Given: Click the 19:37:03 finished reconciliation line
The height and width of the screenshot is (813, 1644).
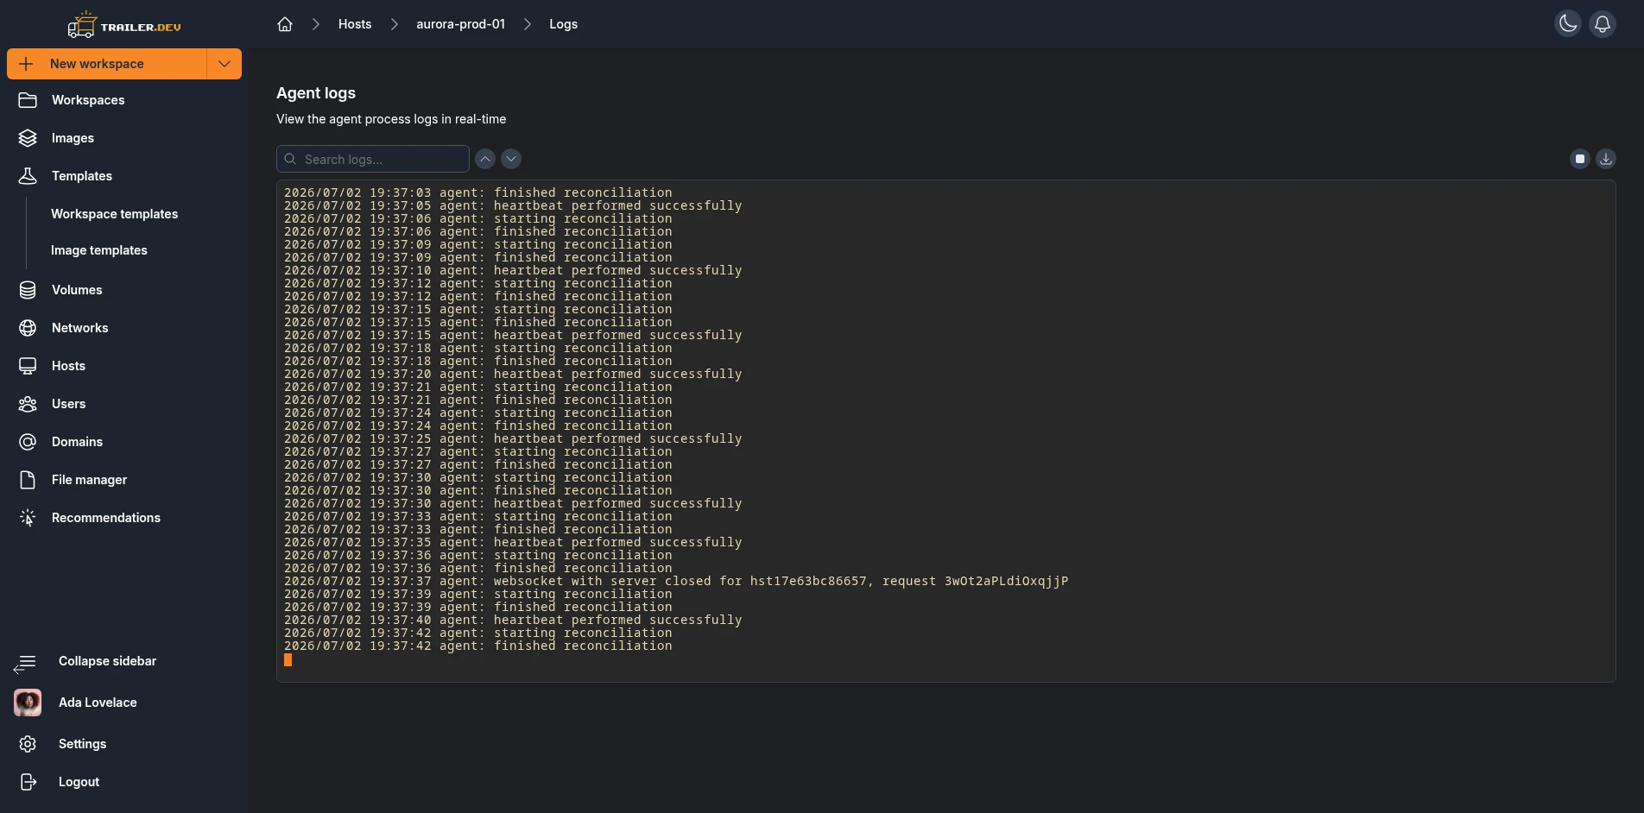Looking at the screenshot, I should click(477, 192).
